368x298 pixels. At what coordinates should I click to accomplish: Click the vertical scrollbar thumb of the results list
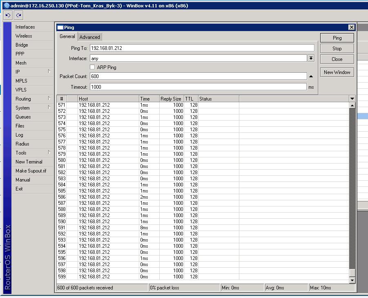pos(352,273)
